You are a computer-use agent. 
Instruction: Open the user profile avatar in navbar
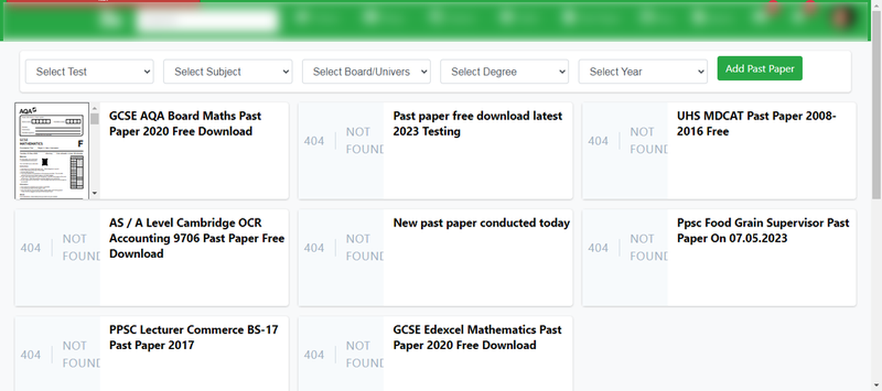click(843, 18)
